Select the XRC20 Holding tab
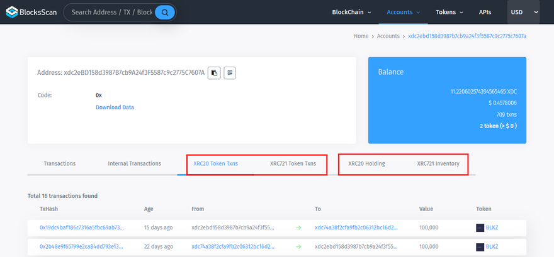The width and height of the screenshot is (554, 257). click(366, 163)
